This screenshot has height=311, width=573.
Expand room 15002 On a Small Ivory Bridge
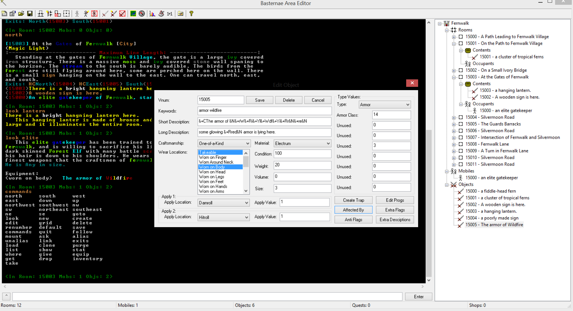pyautogui.click(x=454, y=70)
